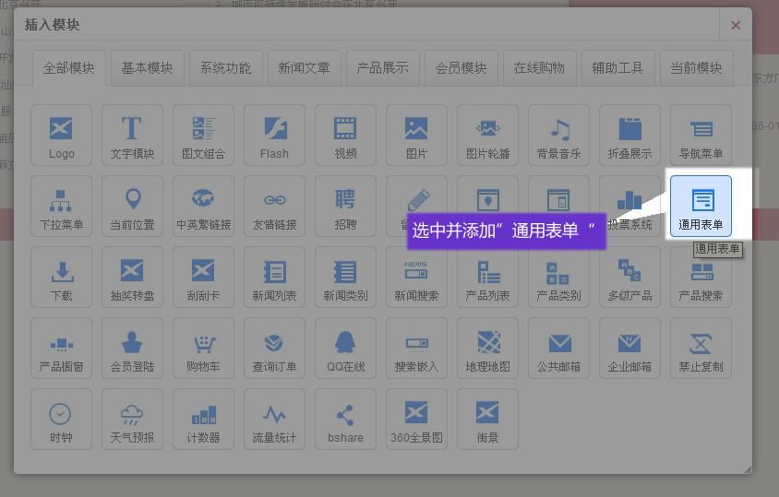The image size is (779, 497).
Task: Choose the 时钟 clock module
Action: click(62, 419)
